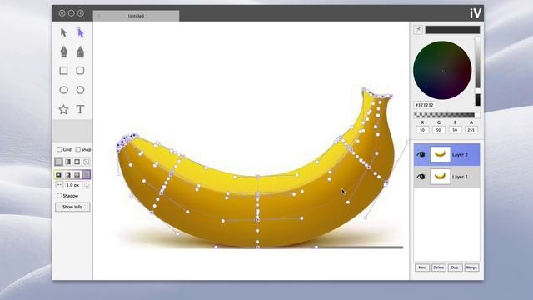Select the Rounded Rectangle tool
Image resolution: width=533 pixels, height=300 pixels.
(80, 71)
